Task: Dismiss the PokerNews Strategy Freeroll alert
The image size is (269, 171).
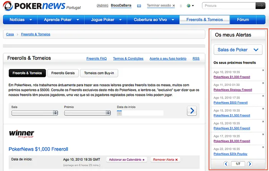Action: 263,83
